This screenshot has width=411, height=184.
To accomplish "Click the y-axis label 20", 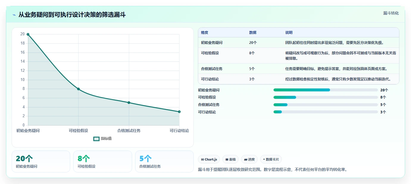I will (x=22, y=34).
